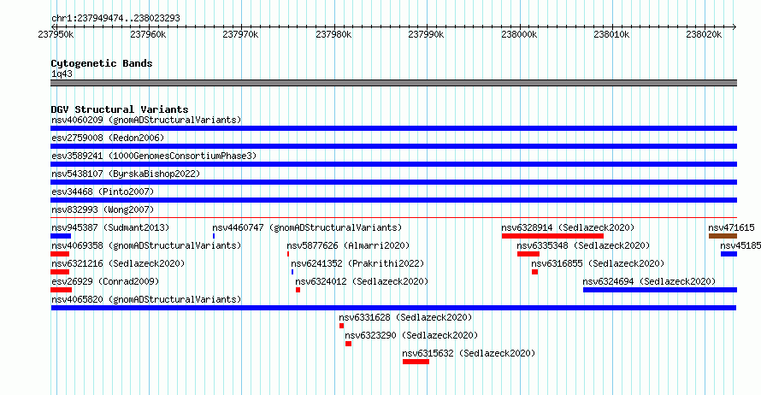Screen dimensions: 761x395
Task: Open the esv2759008 (Redon2006) label
Action: click(108, 138)
